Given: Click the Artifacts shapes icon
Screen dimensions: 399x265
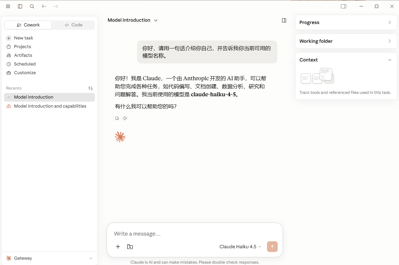Looking at the screenshot, I should point(9,55).
